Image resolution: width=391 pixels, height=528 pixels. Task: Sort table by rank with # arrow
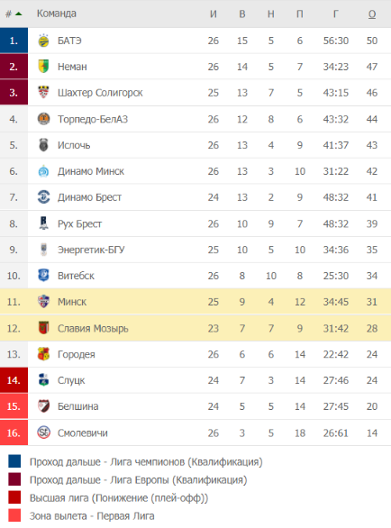point(14,14)
